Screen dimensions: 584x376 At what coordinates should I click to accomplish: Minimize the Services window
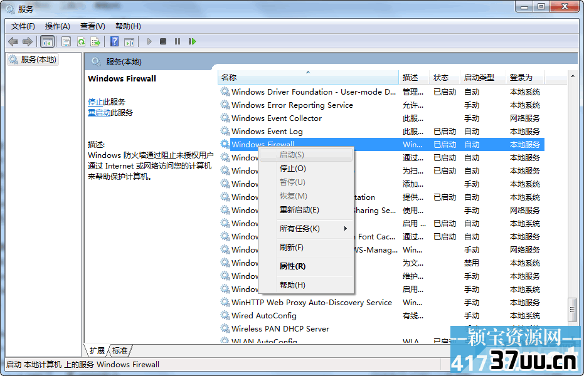pos(524,7)
